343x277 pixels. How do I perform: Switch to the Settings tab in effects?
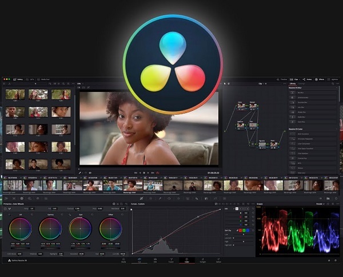pyautogui.click(x=301, y=83)
